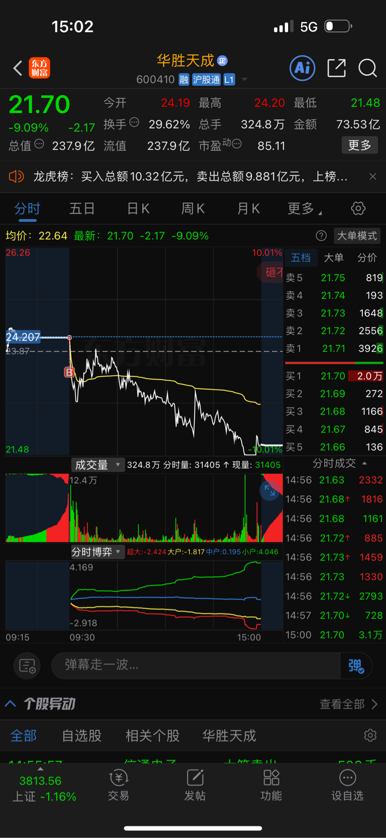The height and width of the screenshot is (838, 386).
Task: Tap the 卖1 21.71 order row
Action: 334,348
